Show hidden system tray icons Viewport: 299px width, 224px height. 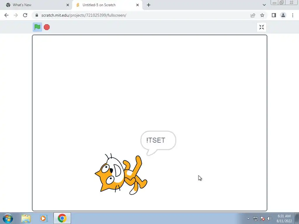(248, 218)
